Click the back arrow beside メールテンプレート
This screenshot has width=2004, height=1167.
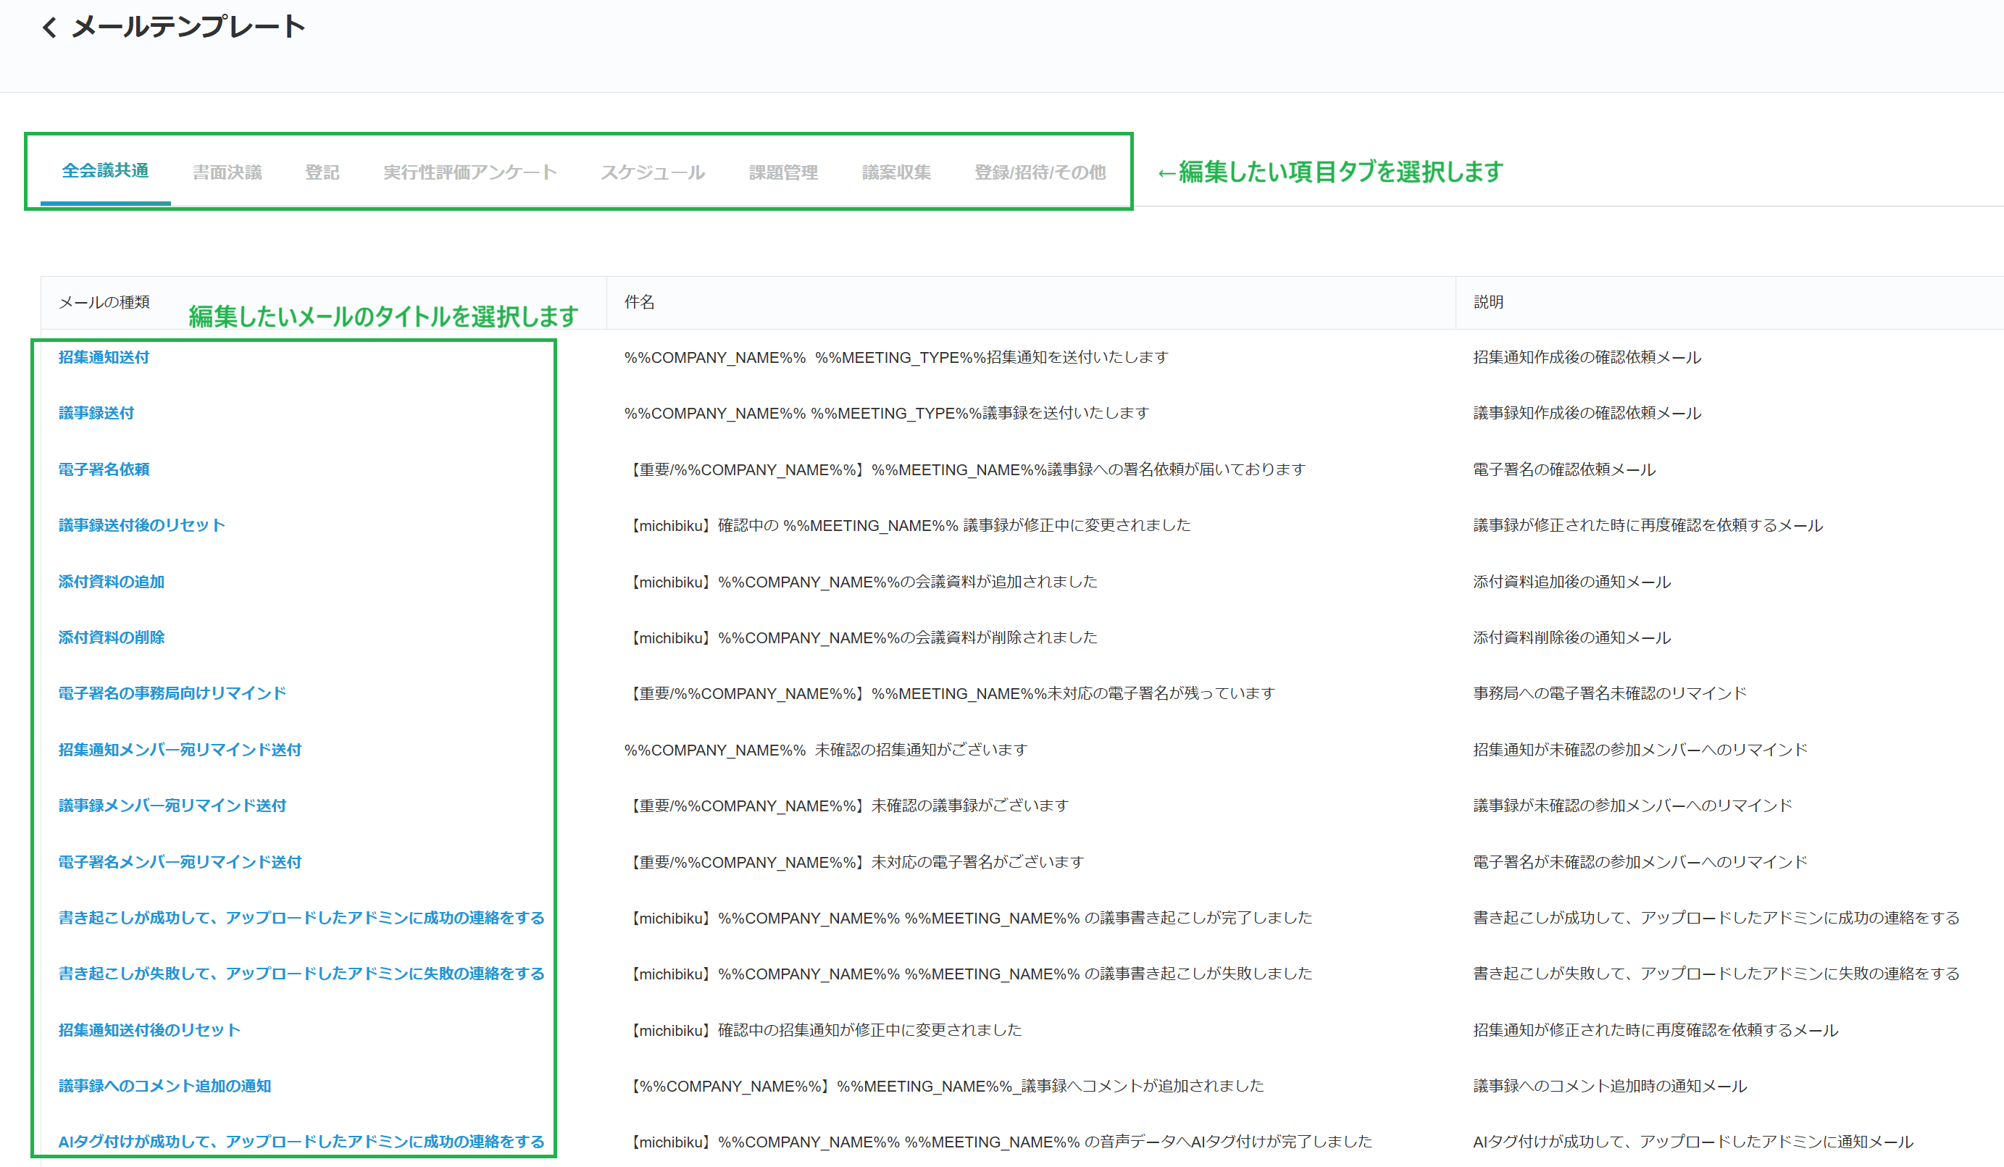coord(49,26)
